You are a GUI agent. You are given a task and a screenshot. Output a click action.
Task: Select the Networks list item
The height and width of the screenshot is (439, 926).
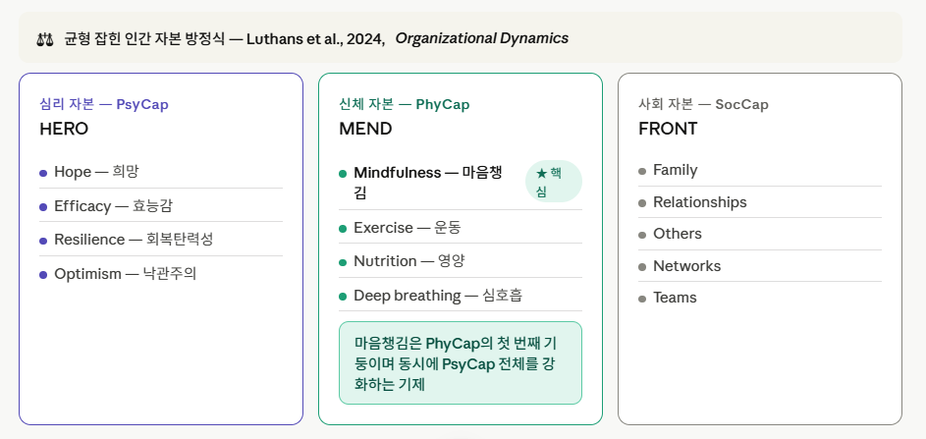759,266
